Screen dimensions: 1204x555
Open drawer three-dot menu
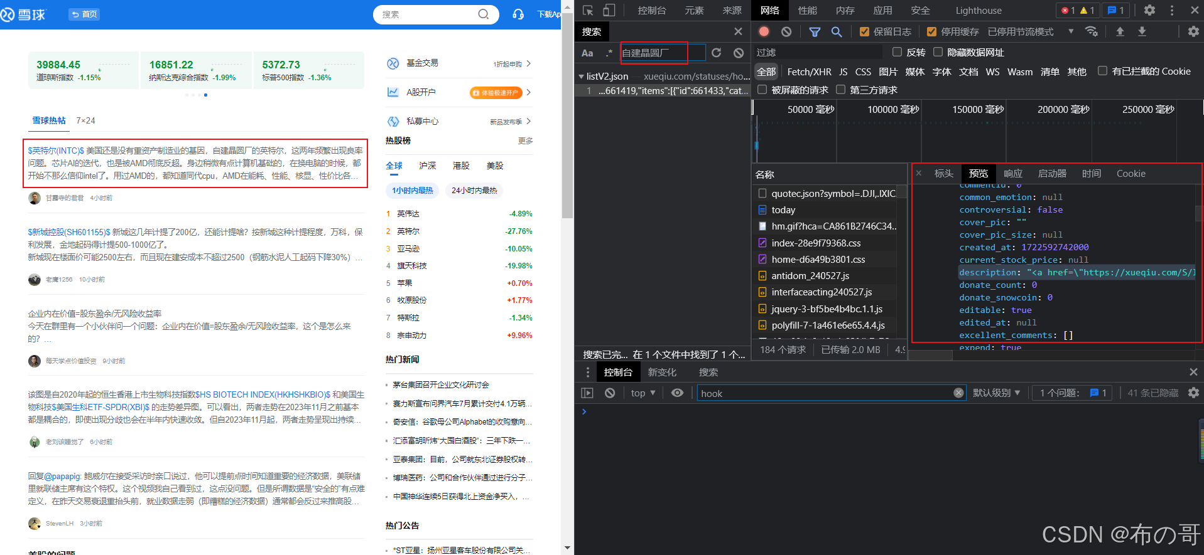tap(588, 372)
